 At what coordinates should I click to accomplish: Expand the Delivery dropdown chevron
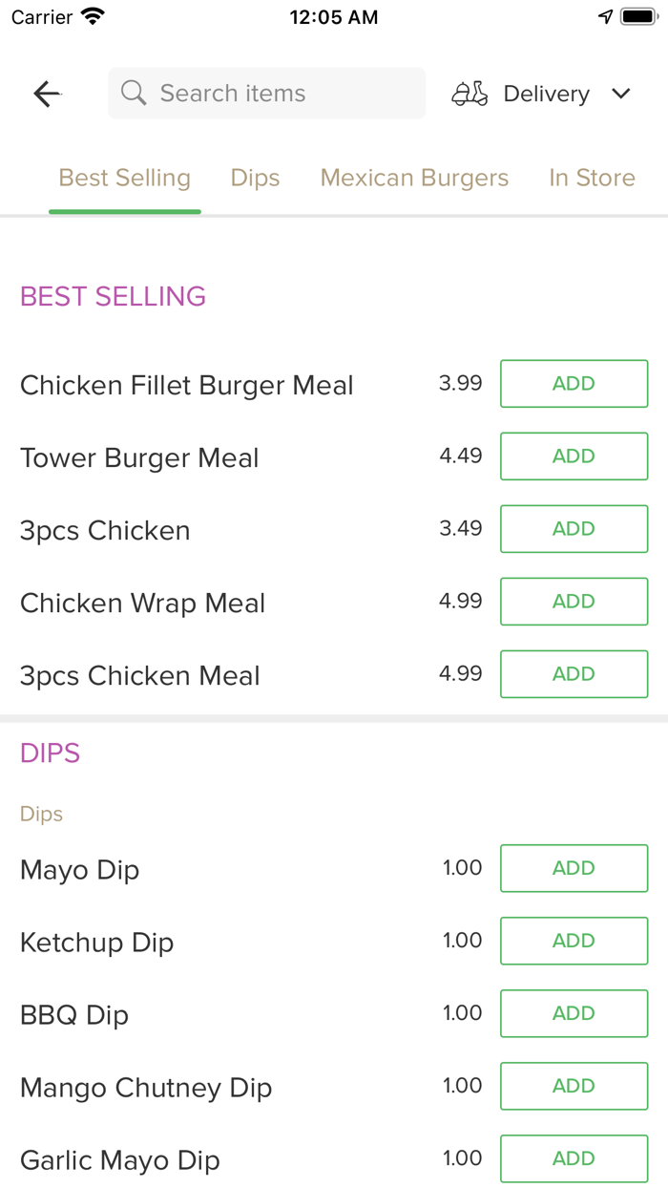click(621, 94)
